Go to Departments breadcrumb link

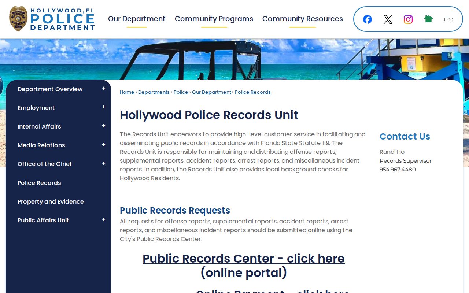click(x=154, y=92)
